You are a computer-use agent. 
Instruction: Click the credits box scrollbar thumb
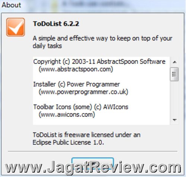(174, 74)
